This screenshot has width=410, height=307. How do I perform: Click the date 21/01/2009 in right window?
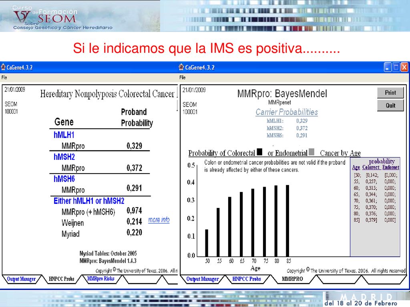coord(194,90)
